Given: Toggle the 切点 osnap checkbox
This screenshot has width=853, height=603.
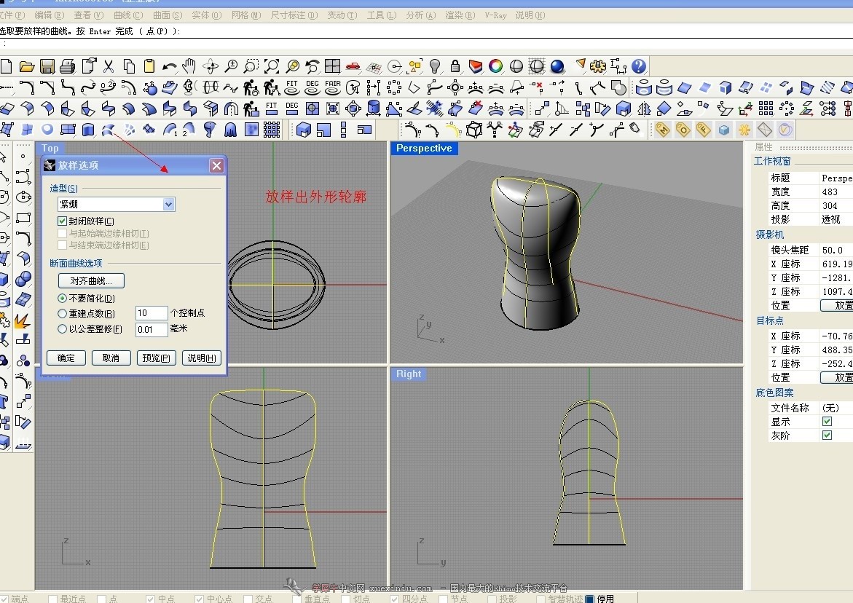Looking at the screenshot, I should coord(345,599).
